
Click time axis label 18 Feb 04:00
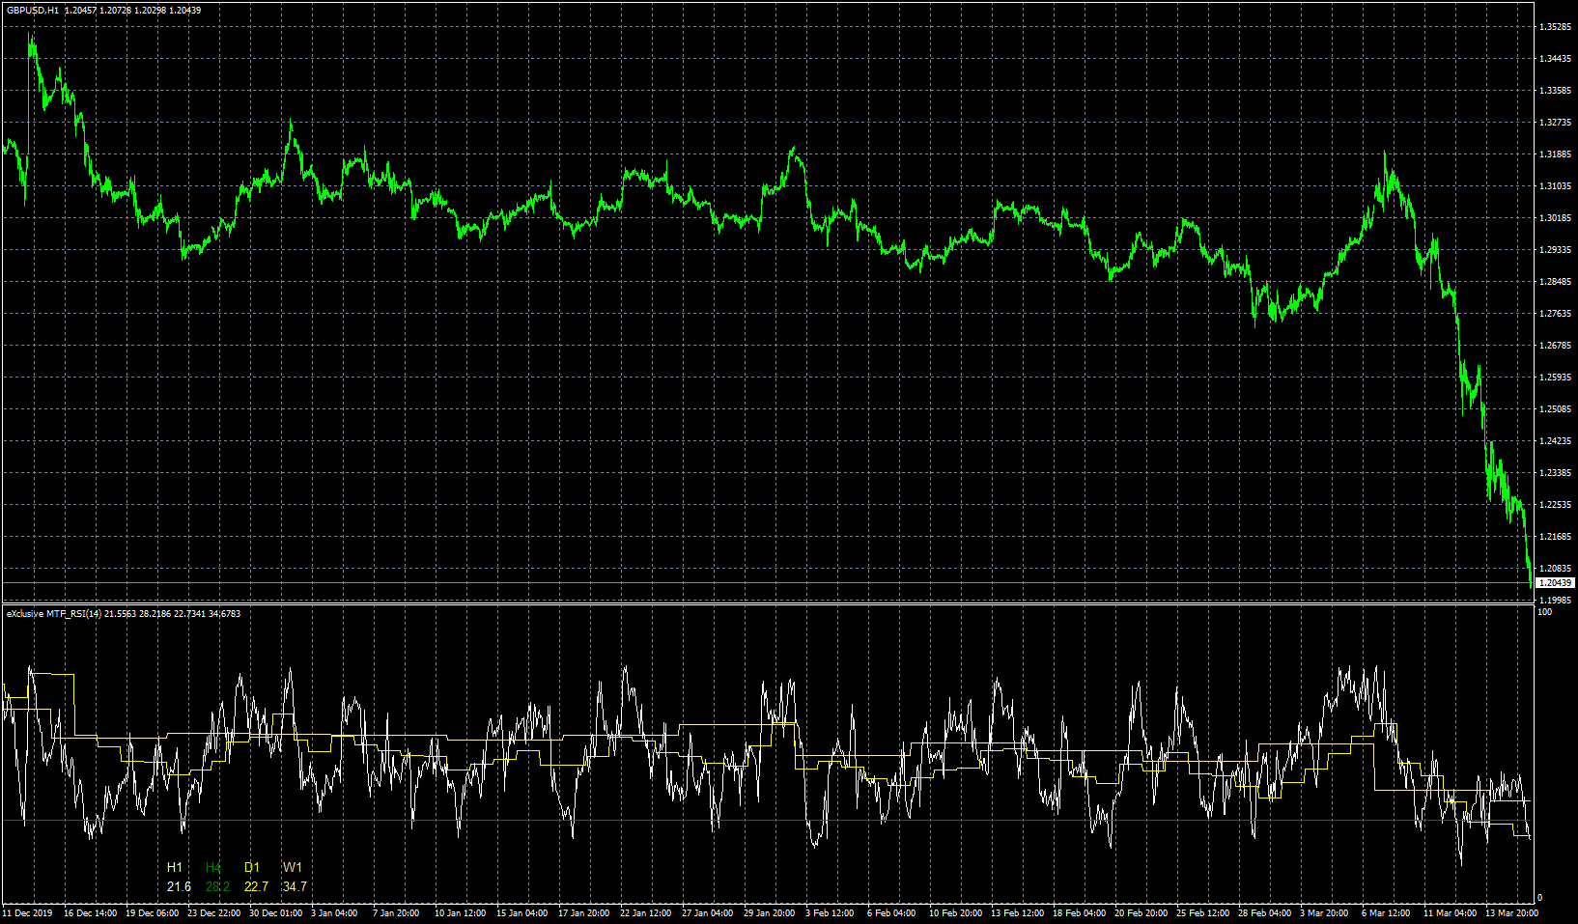pyautogui.click(x=1079, y=912)
